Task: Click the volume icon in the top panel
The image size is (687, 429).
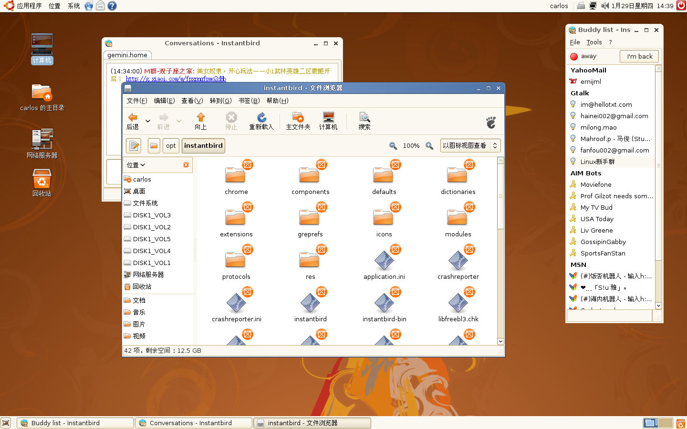Action: (x=605, y=6)
